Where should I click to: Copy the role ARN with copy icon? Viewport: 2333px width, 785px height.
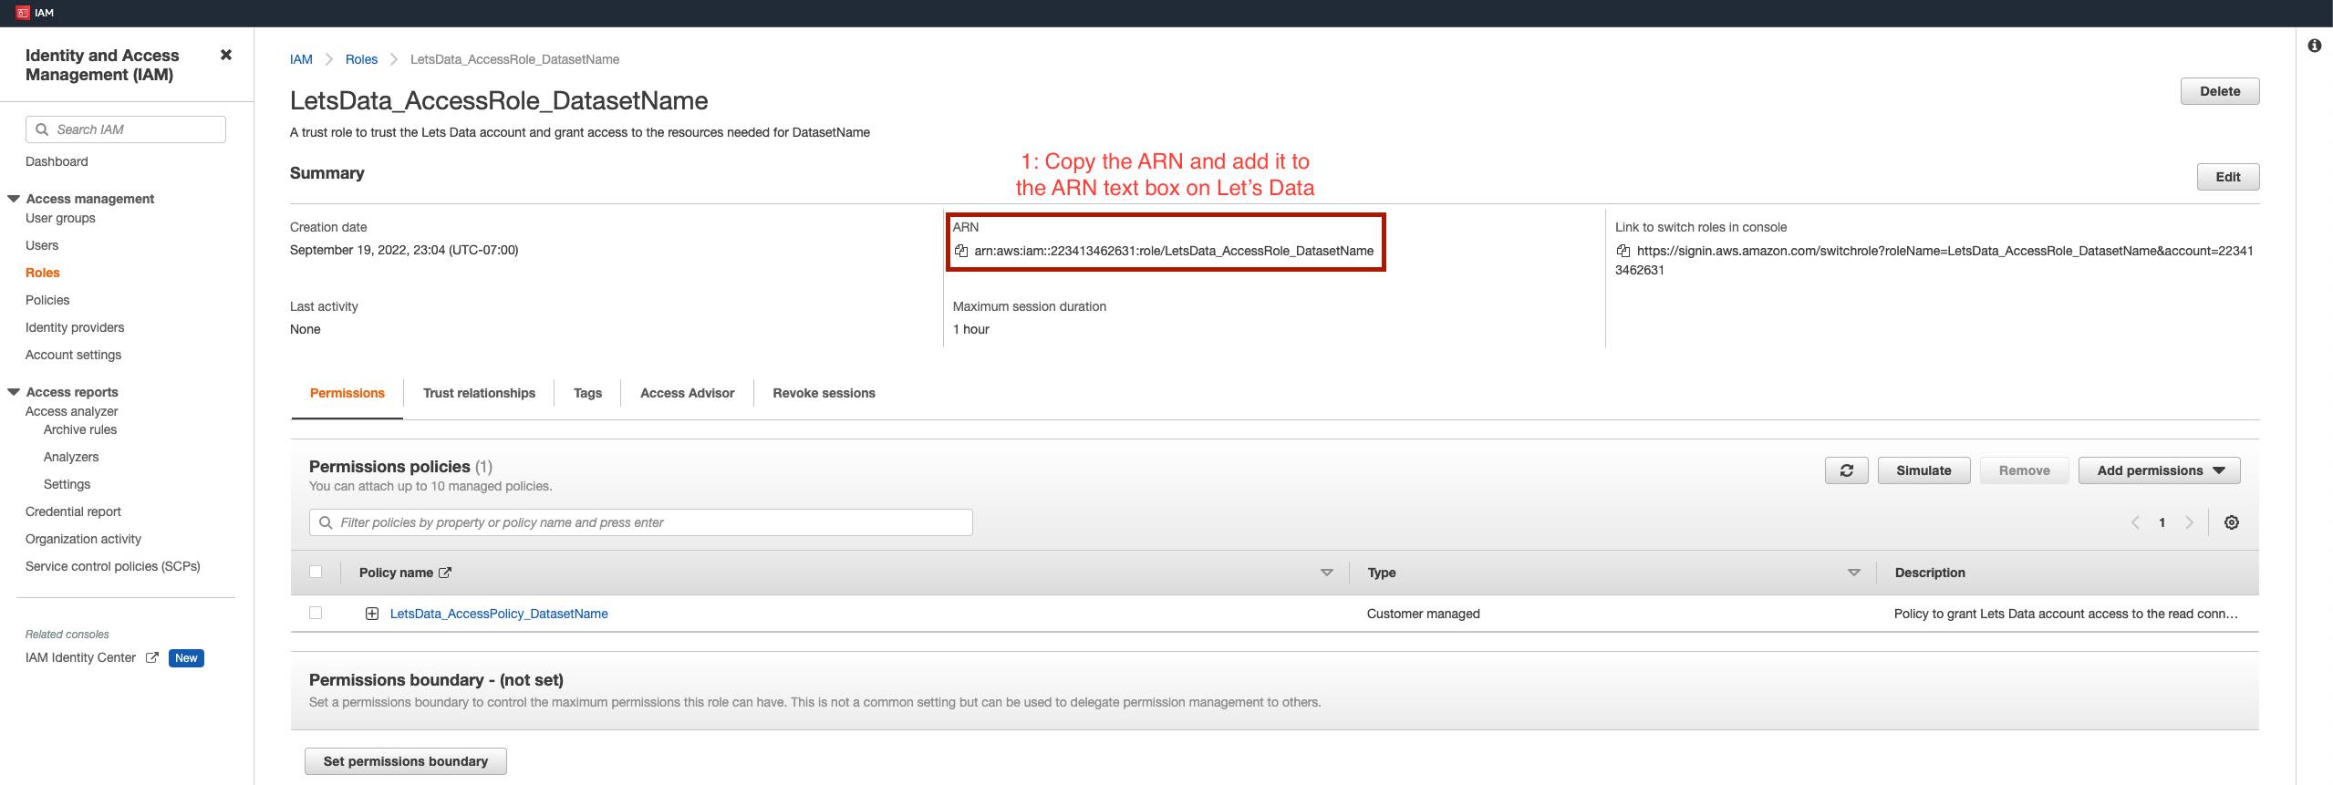tap(960, 251)
